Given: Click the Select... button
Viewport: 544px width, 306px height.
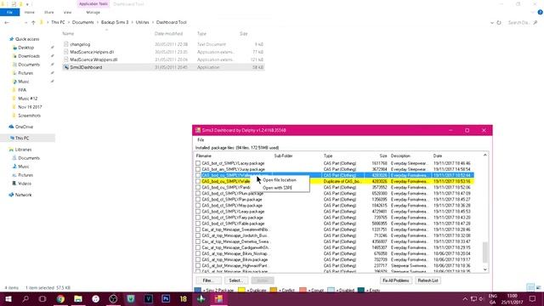Looking at the screenshot, I should [x=235, y=280].
